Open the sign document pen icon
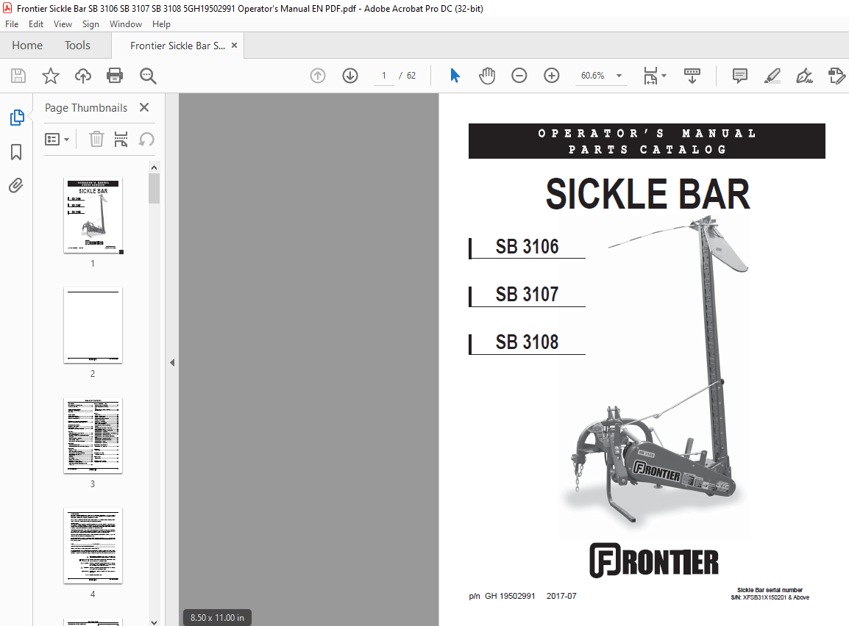This screenshot has width=849, height=626. (805, 76)
